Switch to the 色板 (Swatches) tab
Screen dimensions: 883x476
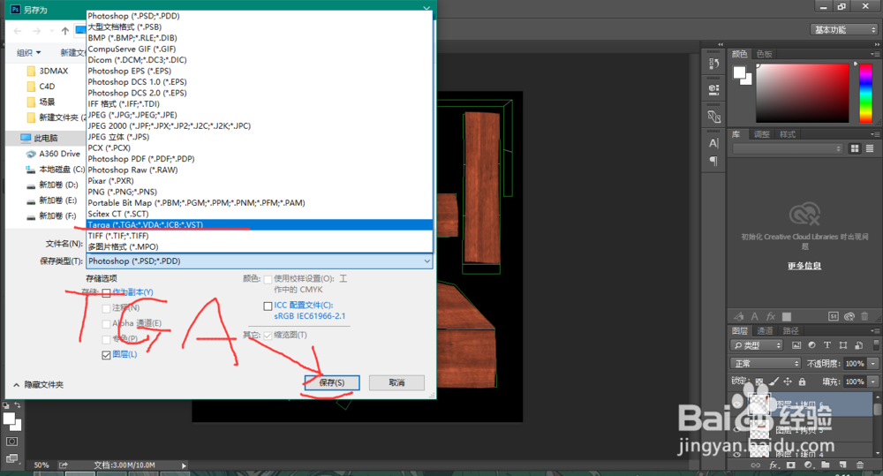click(765, 54)
